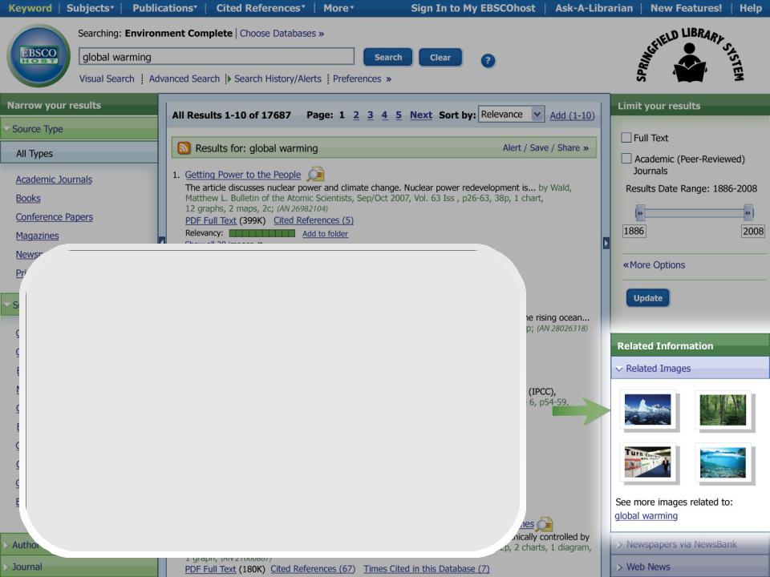Open the Subjects menu
The height and width of the screenshot is (577, 770).
point(91,8)
